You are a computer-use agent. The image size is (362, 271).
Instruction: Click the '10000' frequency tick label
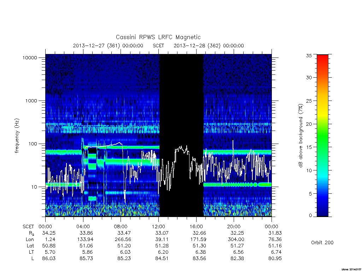[30, 58]
